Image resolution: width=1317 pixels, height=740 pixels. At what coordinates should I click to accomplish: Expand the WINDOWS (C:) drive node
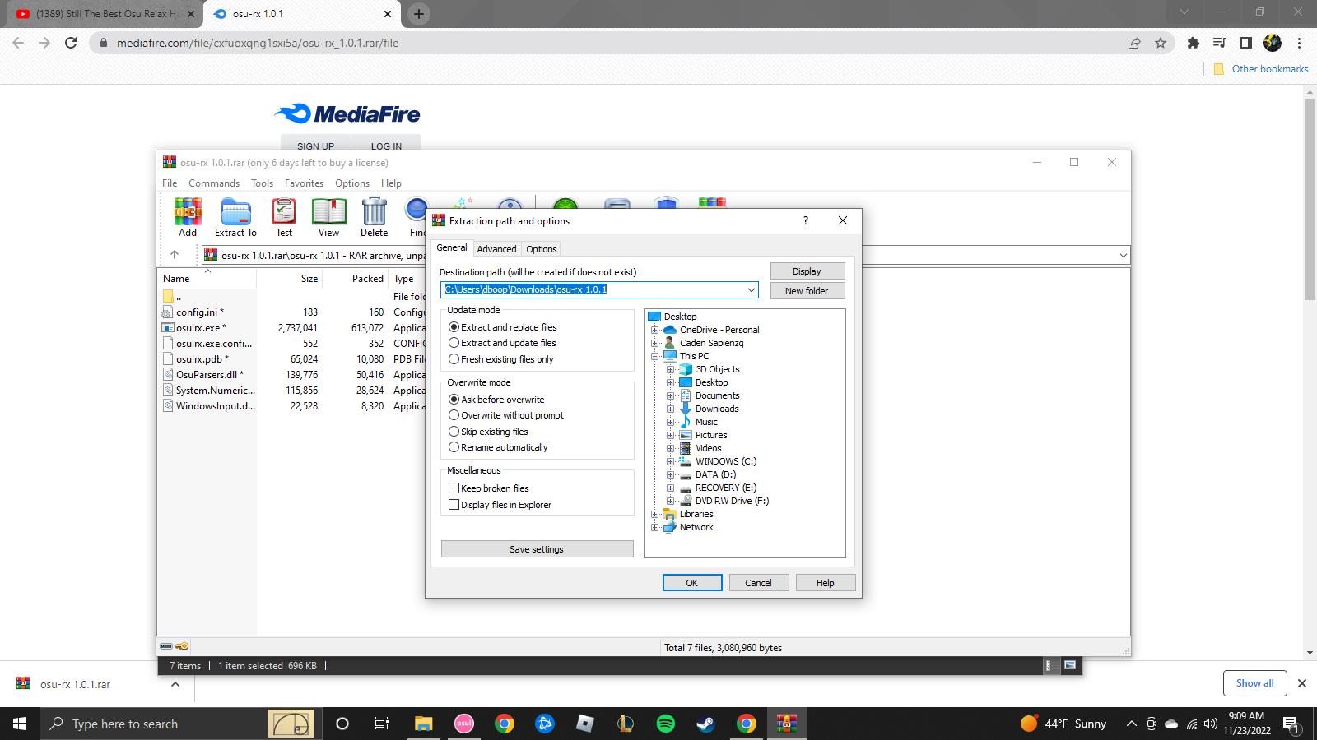point(670,461)
